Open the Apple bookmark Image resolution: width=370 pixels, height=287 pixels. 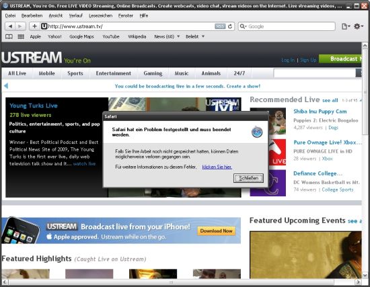click(x=36, y=36)
